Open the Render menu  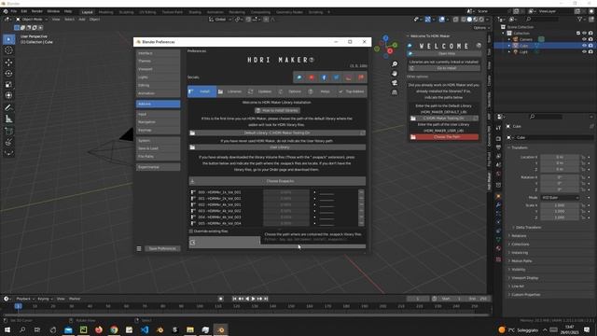pyautogui.click(x=37, y=11)
